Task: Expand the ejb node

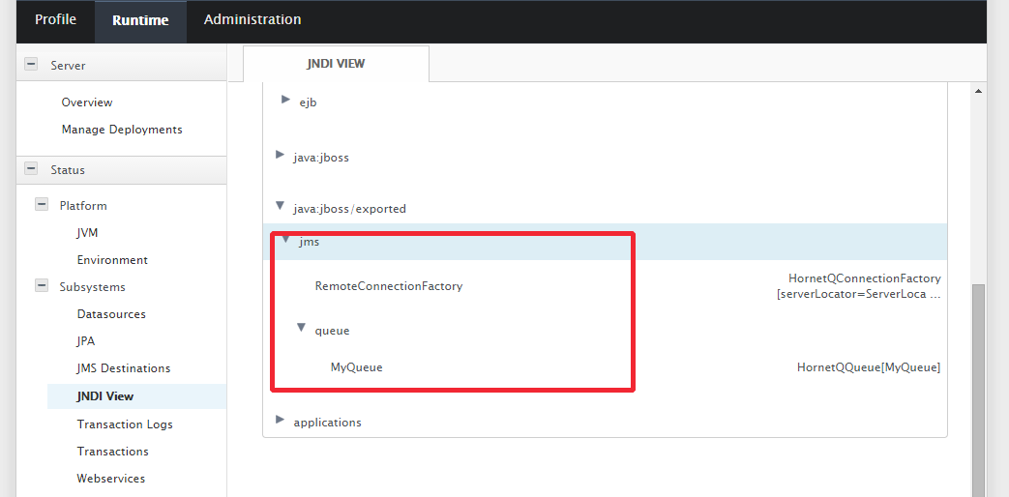Action: (x=285, y=100)
